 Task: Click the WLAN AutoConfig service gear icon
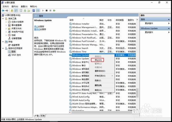click(x=71, y=100)
